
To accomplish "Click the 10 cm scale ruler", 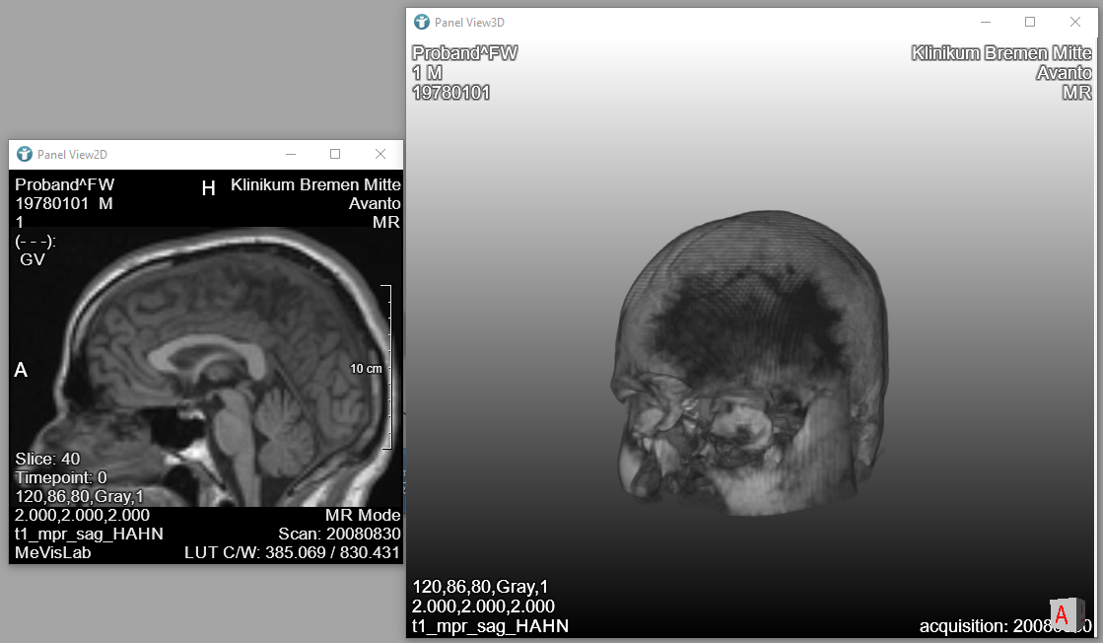I will point(390,368).
